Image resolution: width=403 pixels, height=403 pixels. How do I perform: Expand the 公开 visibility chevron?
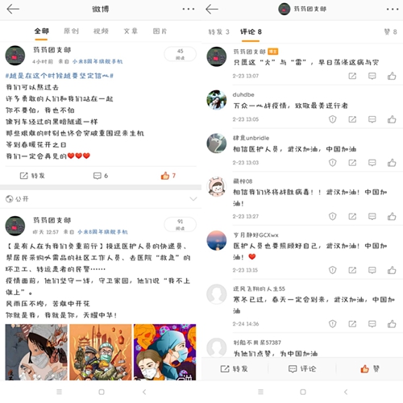(x=193, y=199)
